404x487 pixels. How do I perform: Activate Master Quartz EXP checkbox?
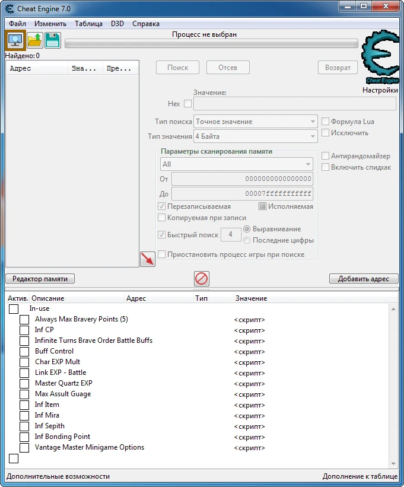pyautogui.click(x=24, y=384)
